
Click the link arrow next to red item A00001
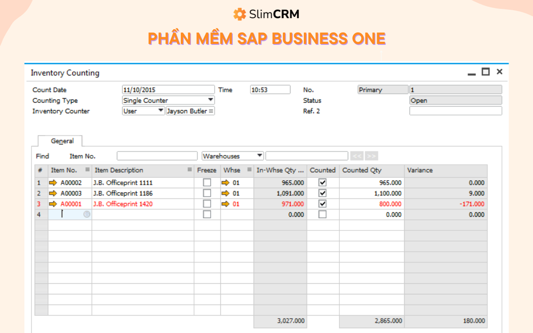tap(53, 204)
